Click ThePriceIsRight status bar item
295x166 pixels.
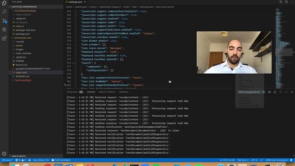61,160
